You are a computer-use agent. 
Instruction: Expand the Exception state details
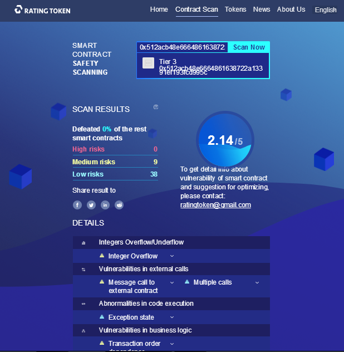(x=172, y=317)
